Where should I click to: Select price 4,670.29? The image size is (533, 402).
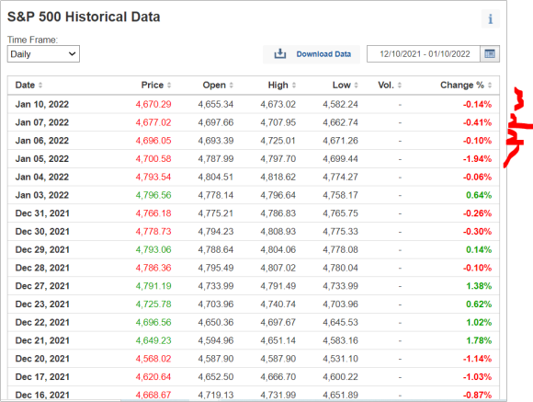click(x=153, y=104)
